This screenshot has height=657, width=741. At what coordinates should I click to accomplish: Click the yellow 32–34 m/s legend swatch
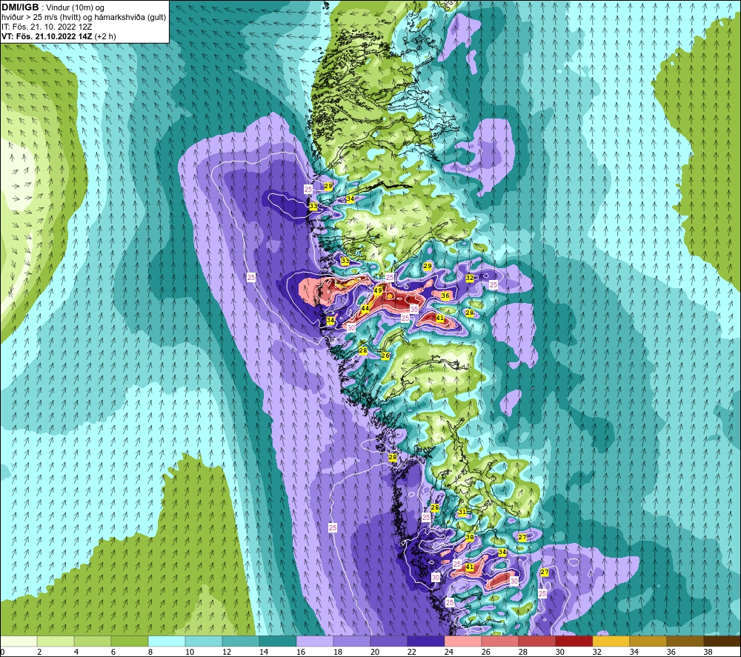611,641
